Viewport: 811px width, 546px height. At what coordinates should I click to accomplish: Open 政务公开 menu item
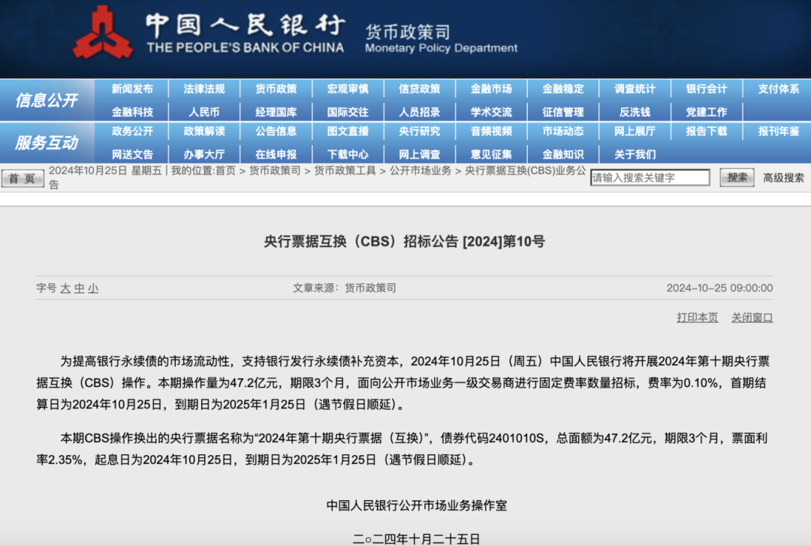tap(132, 131)
